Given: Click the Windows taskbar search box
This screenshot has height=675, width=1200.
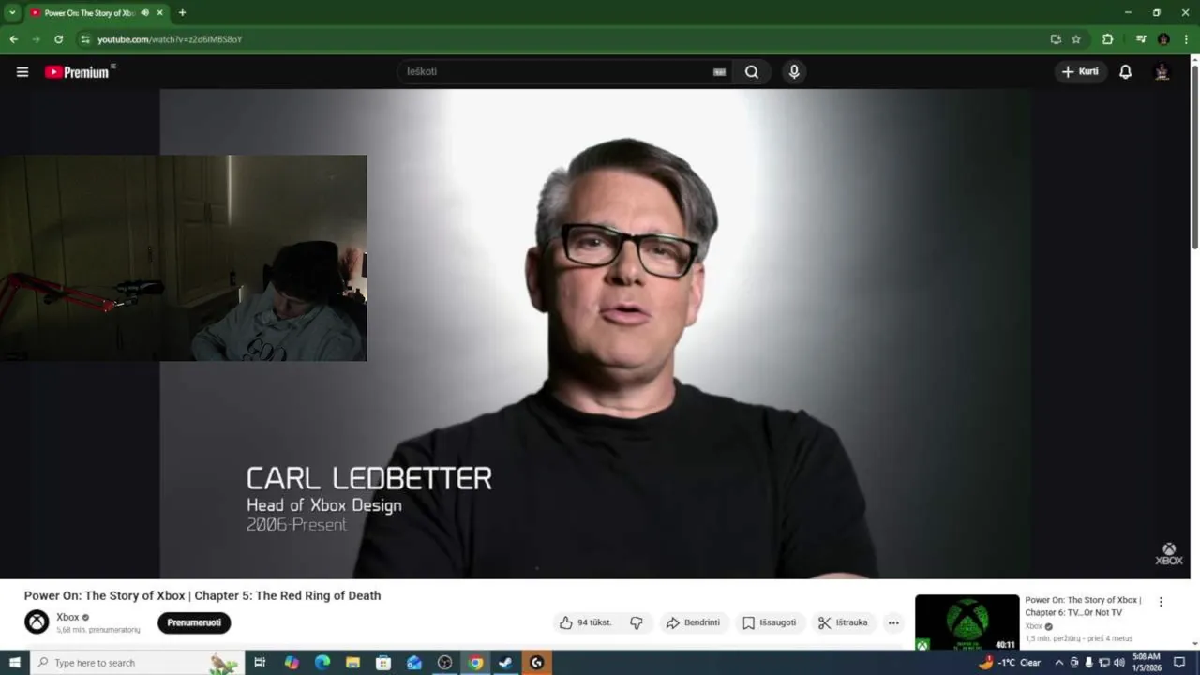Looking at the screenshot, I should tap(137, 663).
